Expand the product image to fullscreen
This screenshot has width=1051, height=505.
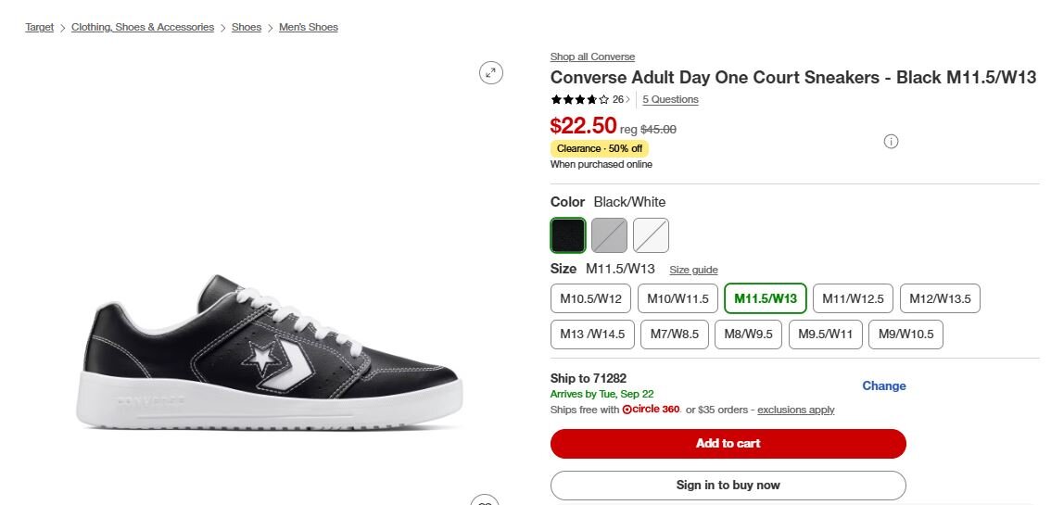point(491,73)
